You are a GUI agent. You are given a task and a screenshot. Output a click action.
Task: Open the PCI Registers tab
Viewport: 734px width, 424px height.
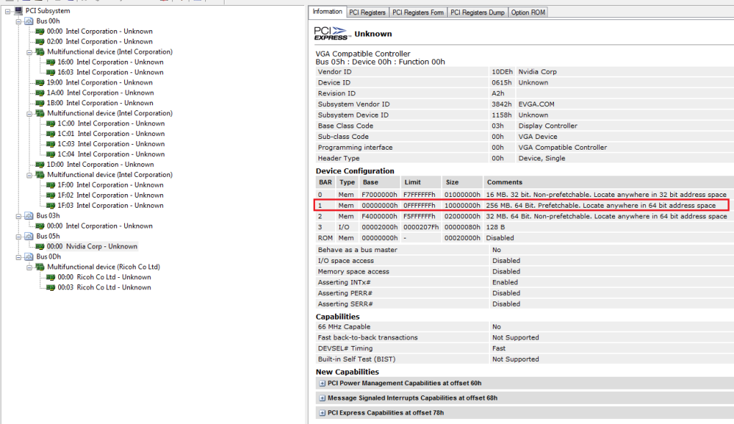click(x=367, y=13)
